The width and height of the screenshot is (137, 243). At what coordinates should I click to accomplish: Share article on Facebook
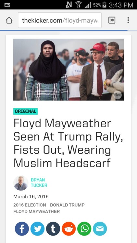click(22, 229)
